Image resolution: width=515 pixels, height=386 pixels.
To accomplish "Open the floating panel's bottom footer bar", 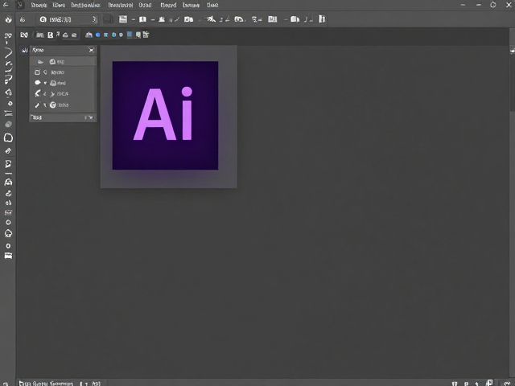I will (x=63, y=117).
